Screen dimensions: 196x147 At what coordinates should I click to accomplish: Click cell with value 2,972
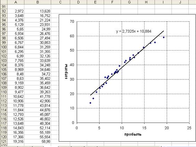[x=16, y=11]
